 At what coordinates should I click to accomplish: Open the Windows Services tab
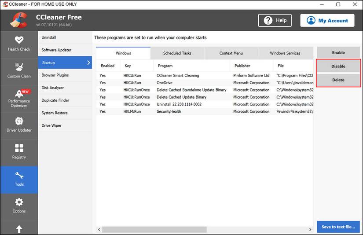pos(285,53)
